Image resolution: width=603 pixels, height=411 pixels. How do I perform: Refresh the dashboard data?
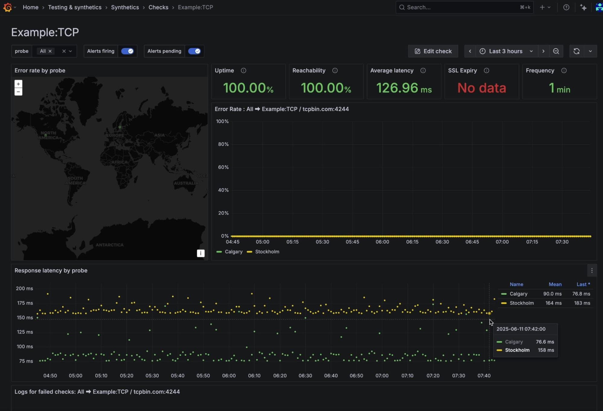tap(576, 51)
